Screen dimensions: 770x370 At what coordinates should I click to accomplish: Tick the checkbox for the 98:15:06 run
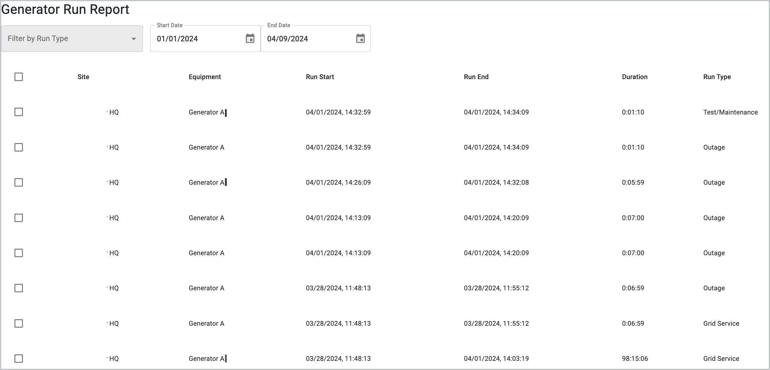point(19,358)
